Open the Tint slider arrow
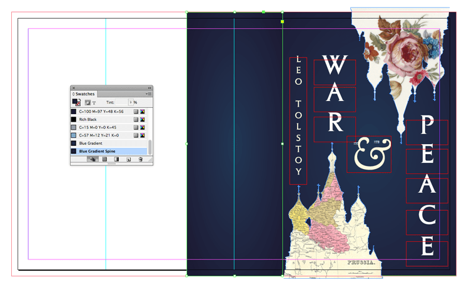The height and width of the screenshot is (290, 469). (131, 102)
